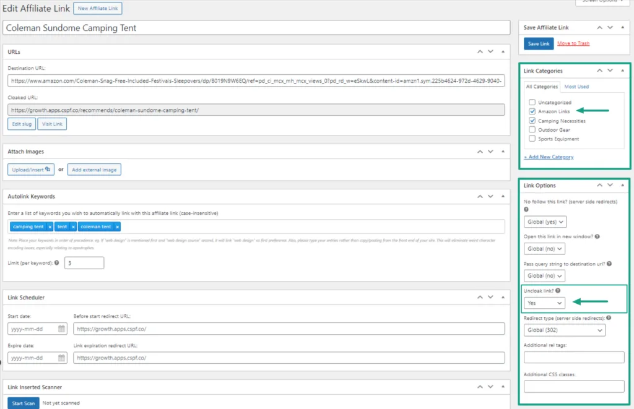Show help for Open in new window

click(x=597, y=236)
